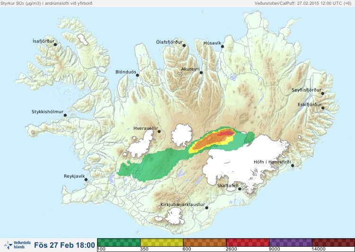
Task: Select the yellow 350 legend swatch
Action: 162,243
